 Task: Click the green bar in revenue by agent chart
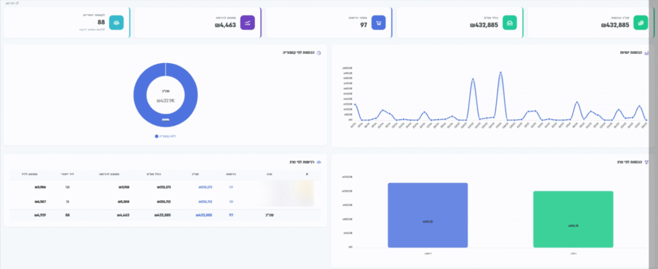(573, 219)
